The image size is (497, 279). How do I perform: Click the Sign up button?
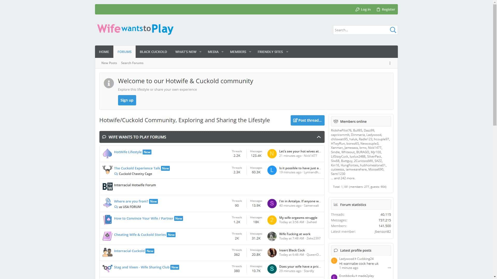click(x=127, y=100)
